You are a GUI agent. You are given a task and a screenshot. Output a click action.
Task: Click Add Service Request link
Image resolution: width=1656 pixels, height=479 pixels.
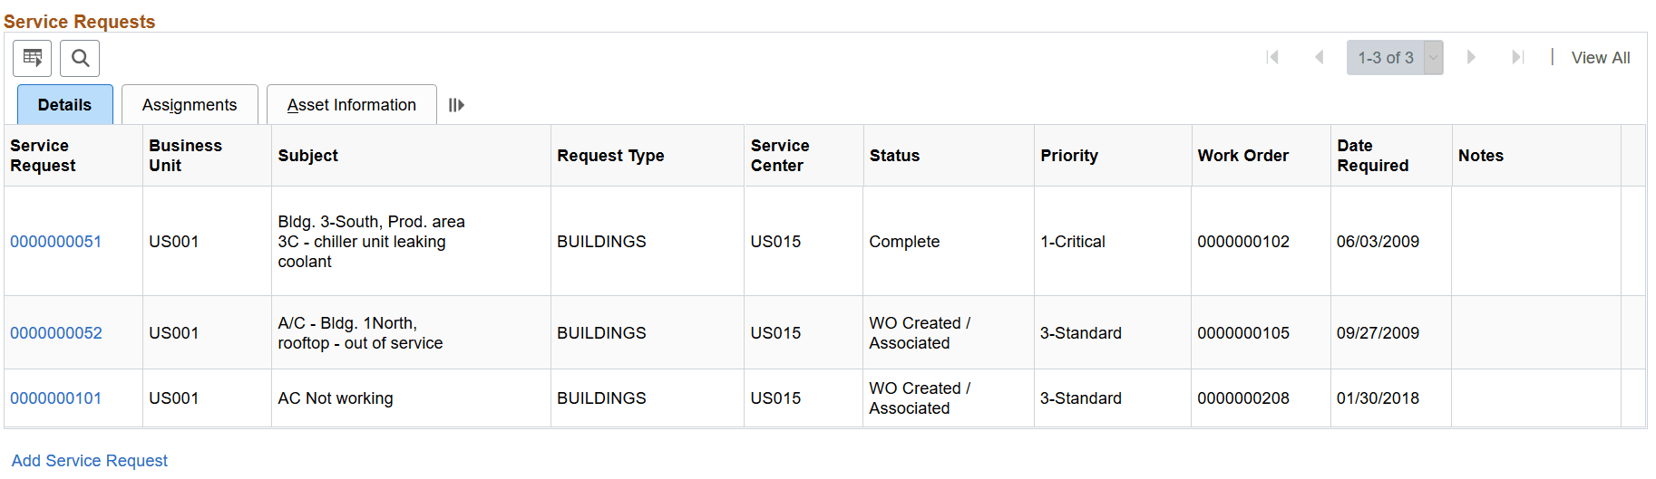coord(90,461)
